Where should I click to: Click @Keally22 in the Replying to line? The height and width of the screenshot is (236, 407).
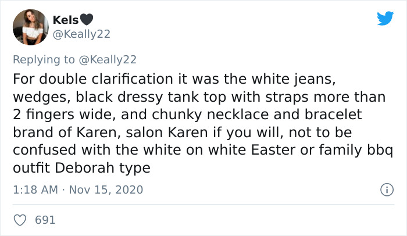coord(108,59)
